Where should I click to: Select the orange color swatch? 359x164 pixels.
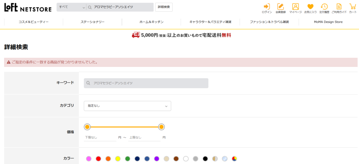pyautogui.click(x=108, y=159)
